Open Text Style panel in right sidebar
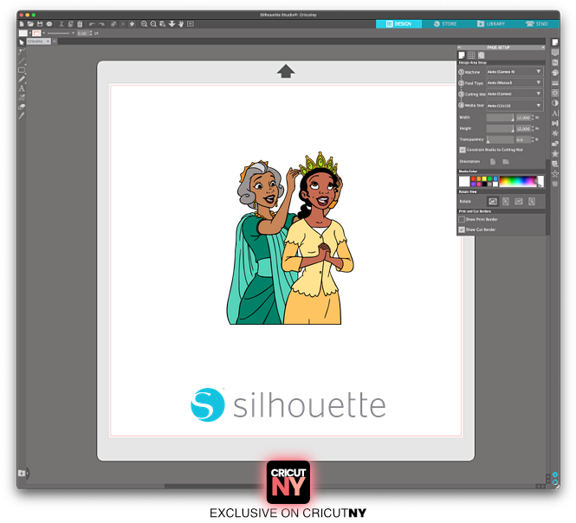The height and width of the screenshot is (523, 576). [x=555, y=113]
